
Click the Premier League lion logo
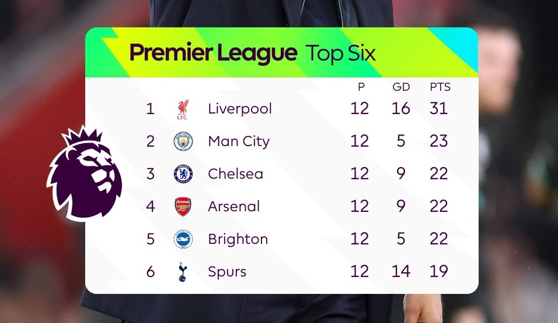click(84, 173)
